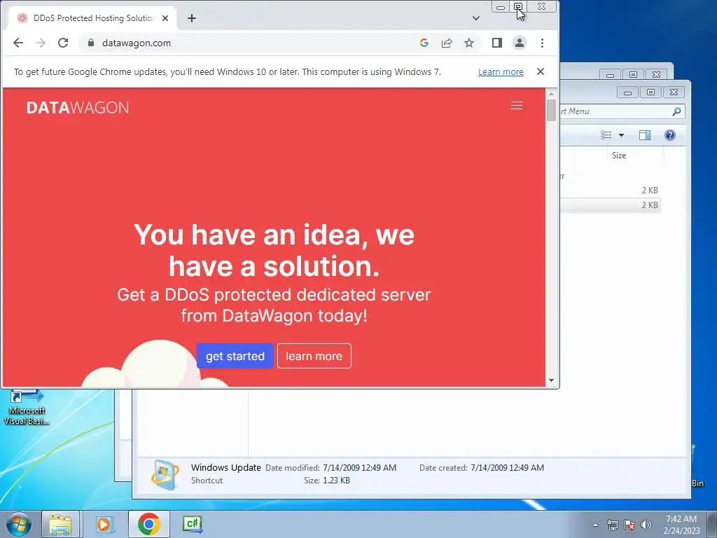Click the network tray icon
Viewport: 717px width, 538px height.
tap(612, 525)
